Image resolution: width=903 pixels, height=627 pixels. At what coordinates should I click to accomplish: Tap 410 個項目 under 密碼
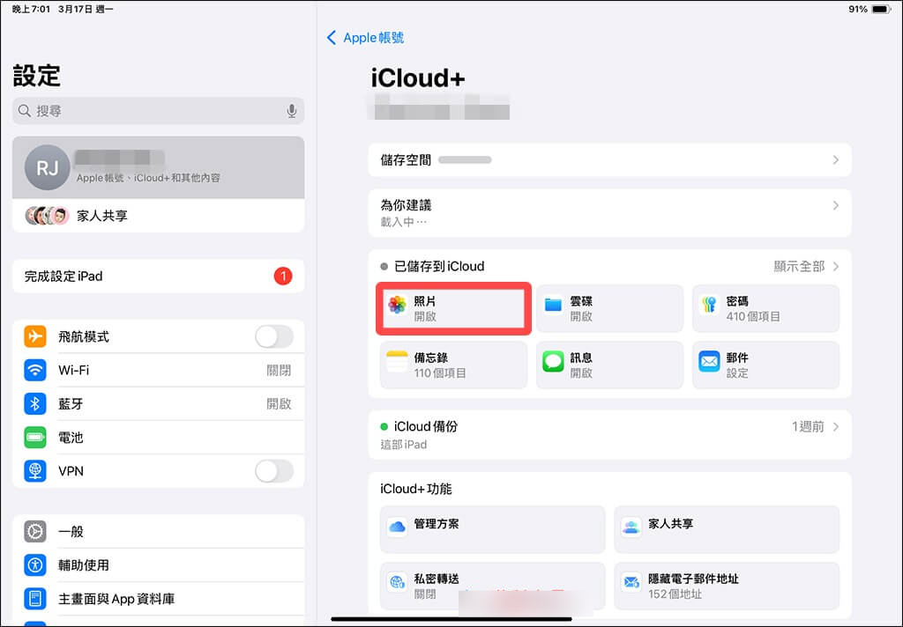point(753,316)
